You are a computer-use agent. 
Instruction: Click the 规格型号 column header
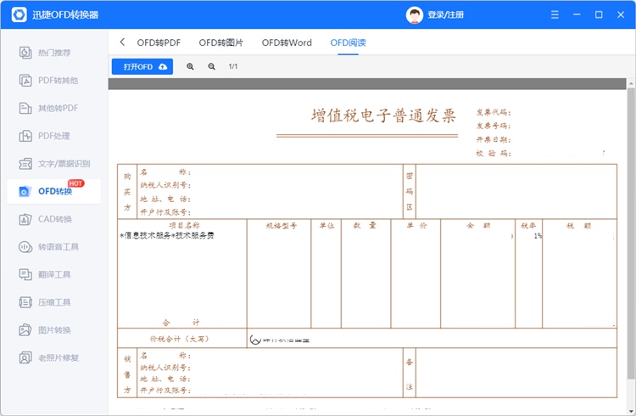(x=282, y=226)
